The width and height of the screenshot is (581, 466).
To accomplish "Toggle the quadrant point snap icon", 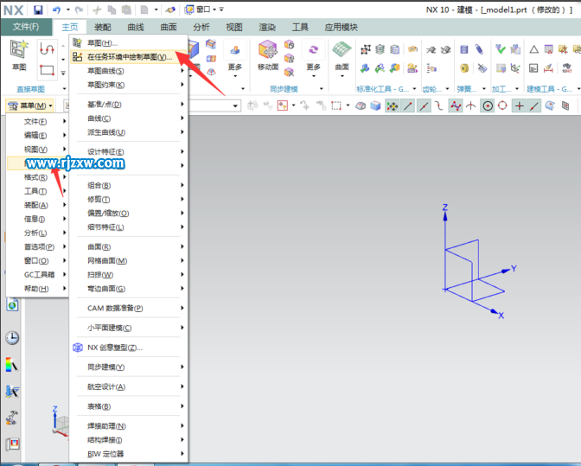I will point(502,106).
